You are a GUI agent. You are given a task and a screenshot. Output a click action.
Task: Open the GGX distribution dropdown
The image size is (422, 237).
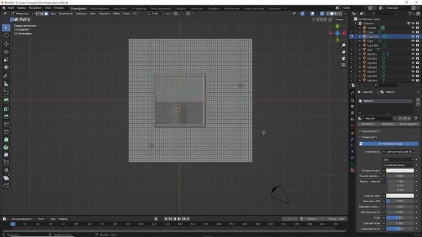point(398,159)
